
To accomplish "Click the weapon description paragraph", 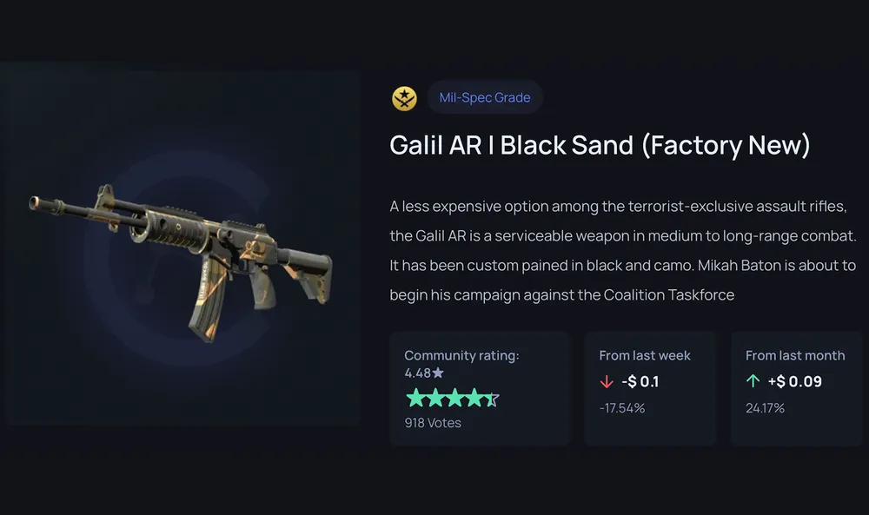I will click(623, 250).
